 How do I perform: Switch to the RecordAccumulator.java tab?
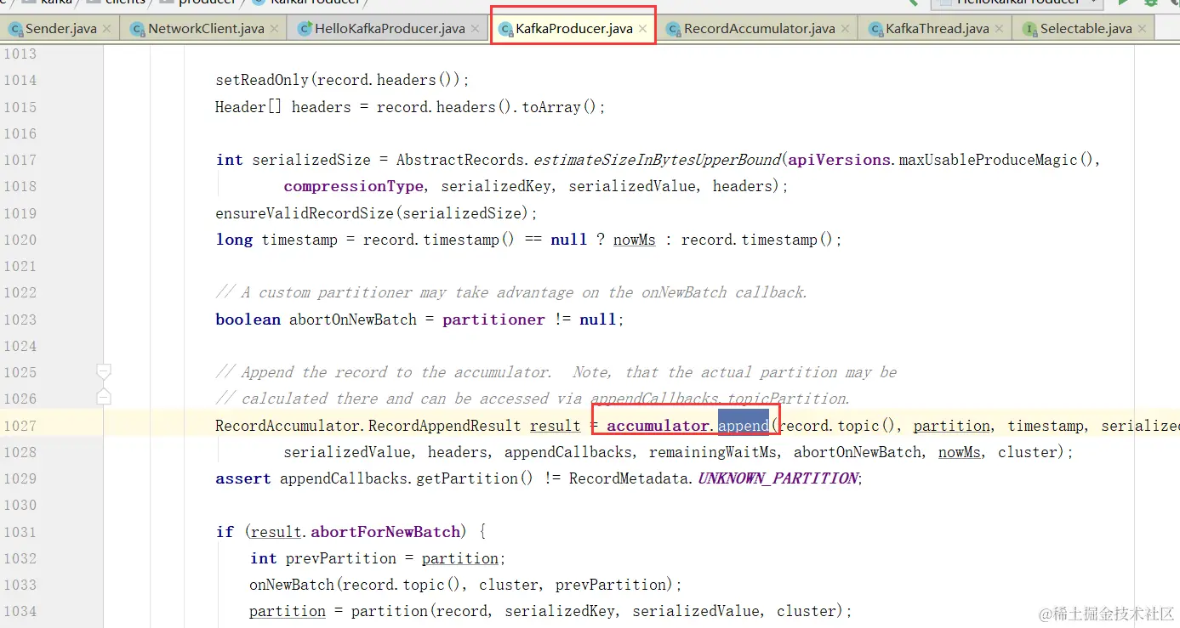click(x=760, y=28)
